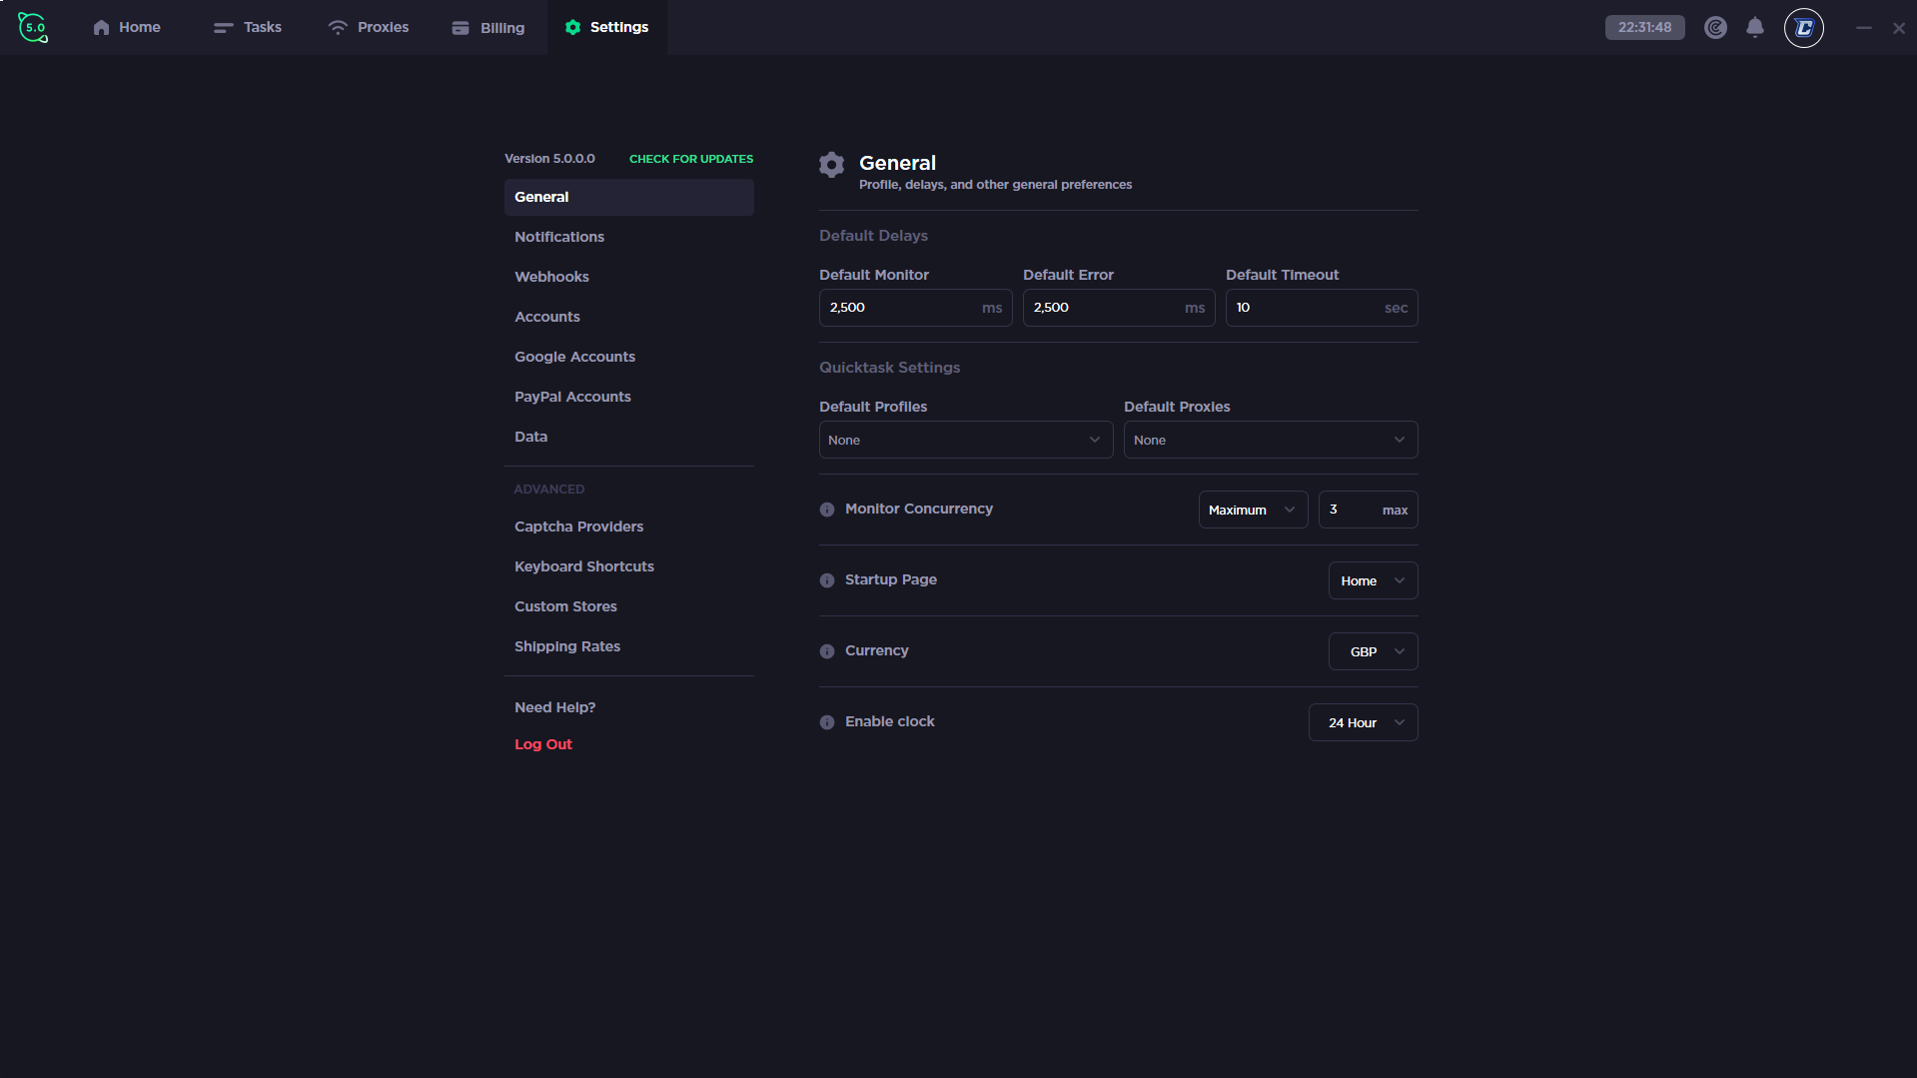Open Captcha Providers settings section
1917x1078 pixels.
pyautogui.click(x=578, y=527)
